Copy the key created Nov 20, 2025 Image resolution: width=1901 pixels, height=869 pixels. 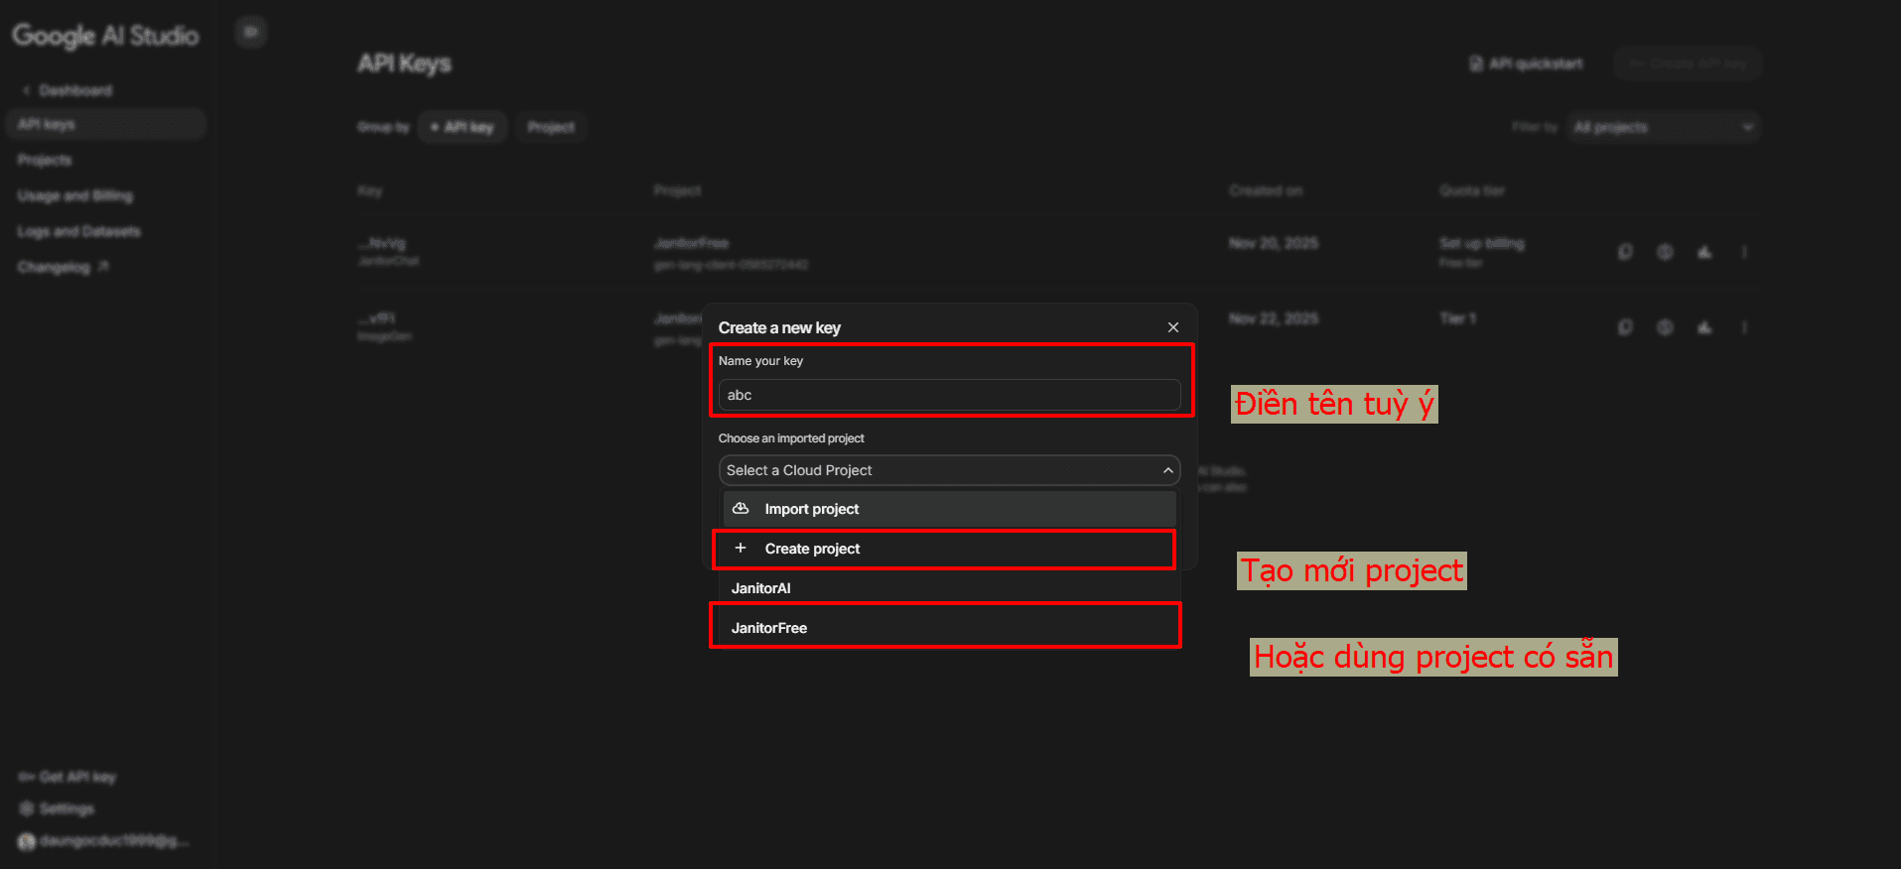(x=1625, y=252)
